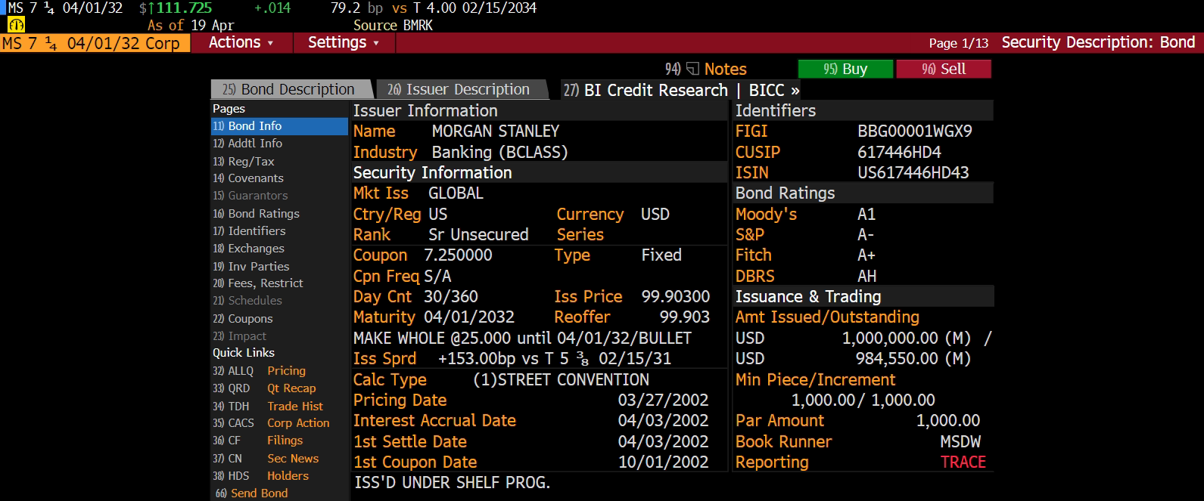Click the Calc Type STREET CONVENTION value
The width and height of the screenshot is (1204, 501).
[x=561, y=380]
